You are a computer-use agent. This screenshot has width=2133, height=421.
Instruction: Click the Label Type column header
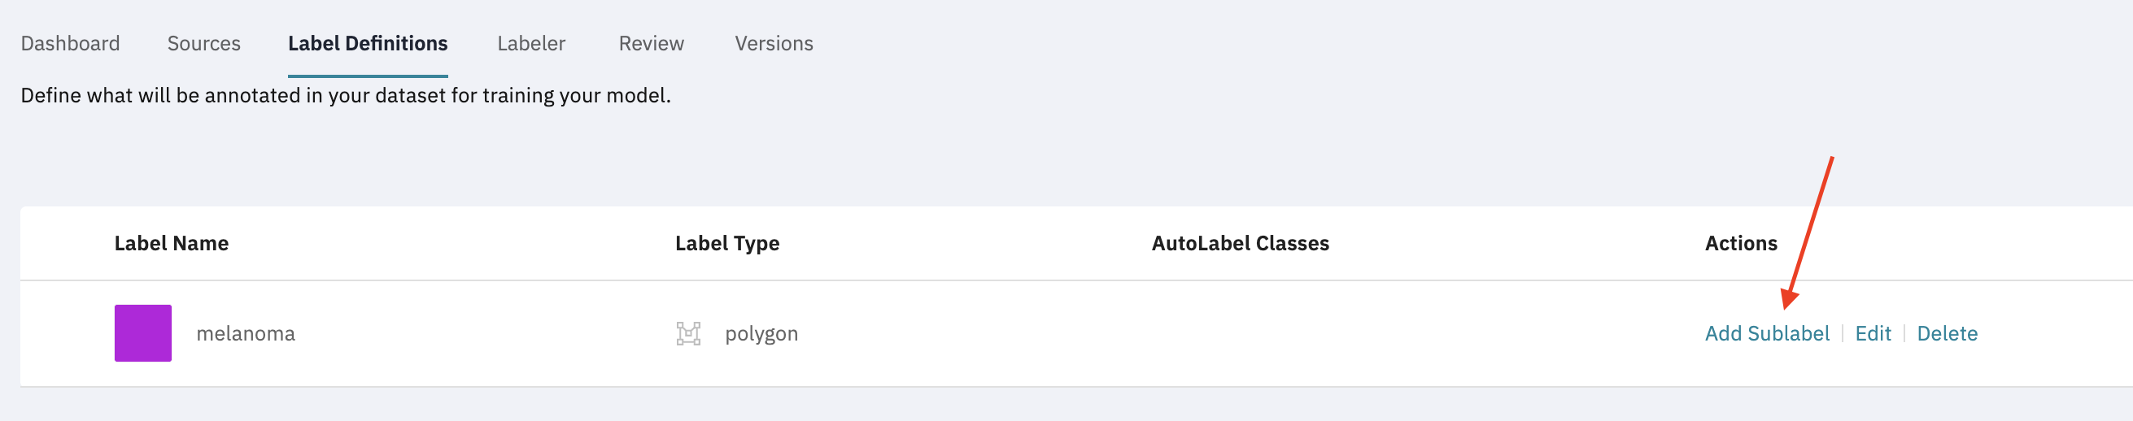click(727, 244)
